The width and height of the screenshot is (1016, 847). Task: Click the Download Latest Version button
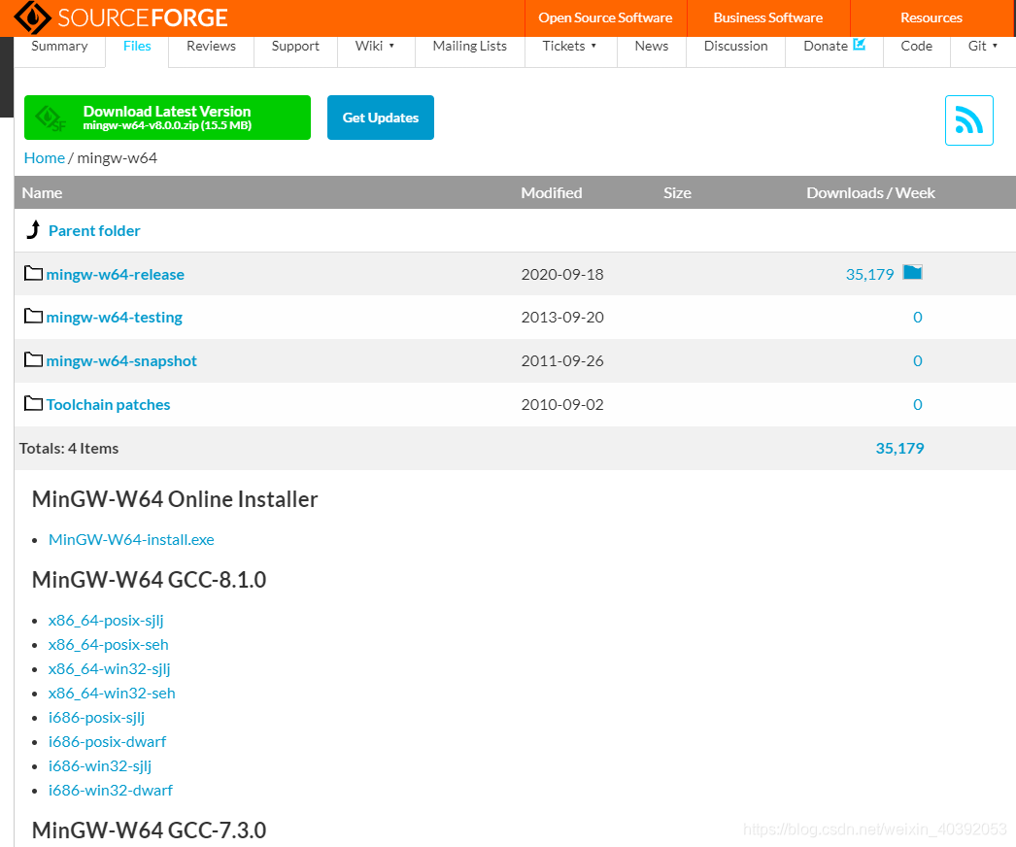167,118
